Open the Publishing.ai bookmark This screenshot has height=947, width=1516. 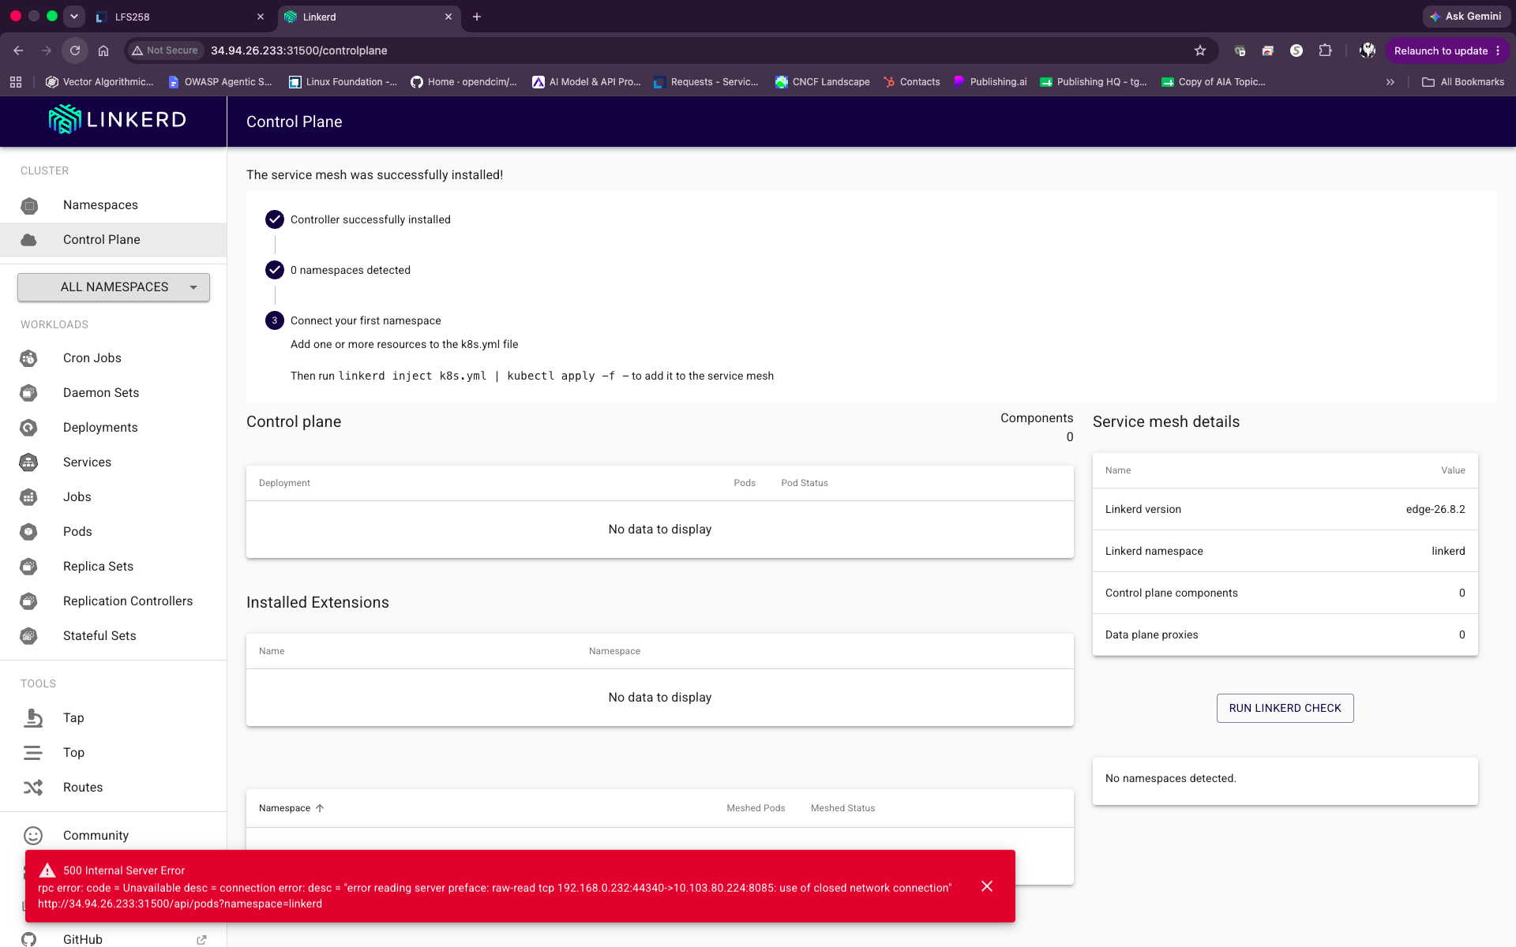click(990, 82)
